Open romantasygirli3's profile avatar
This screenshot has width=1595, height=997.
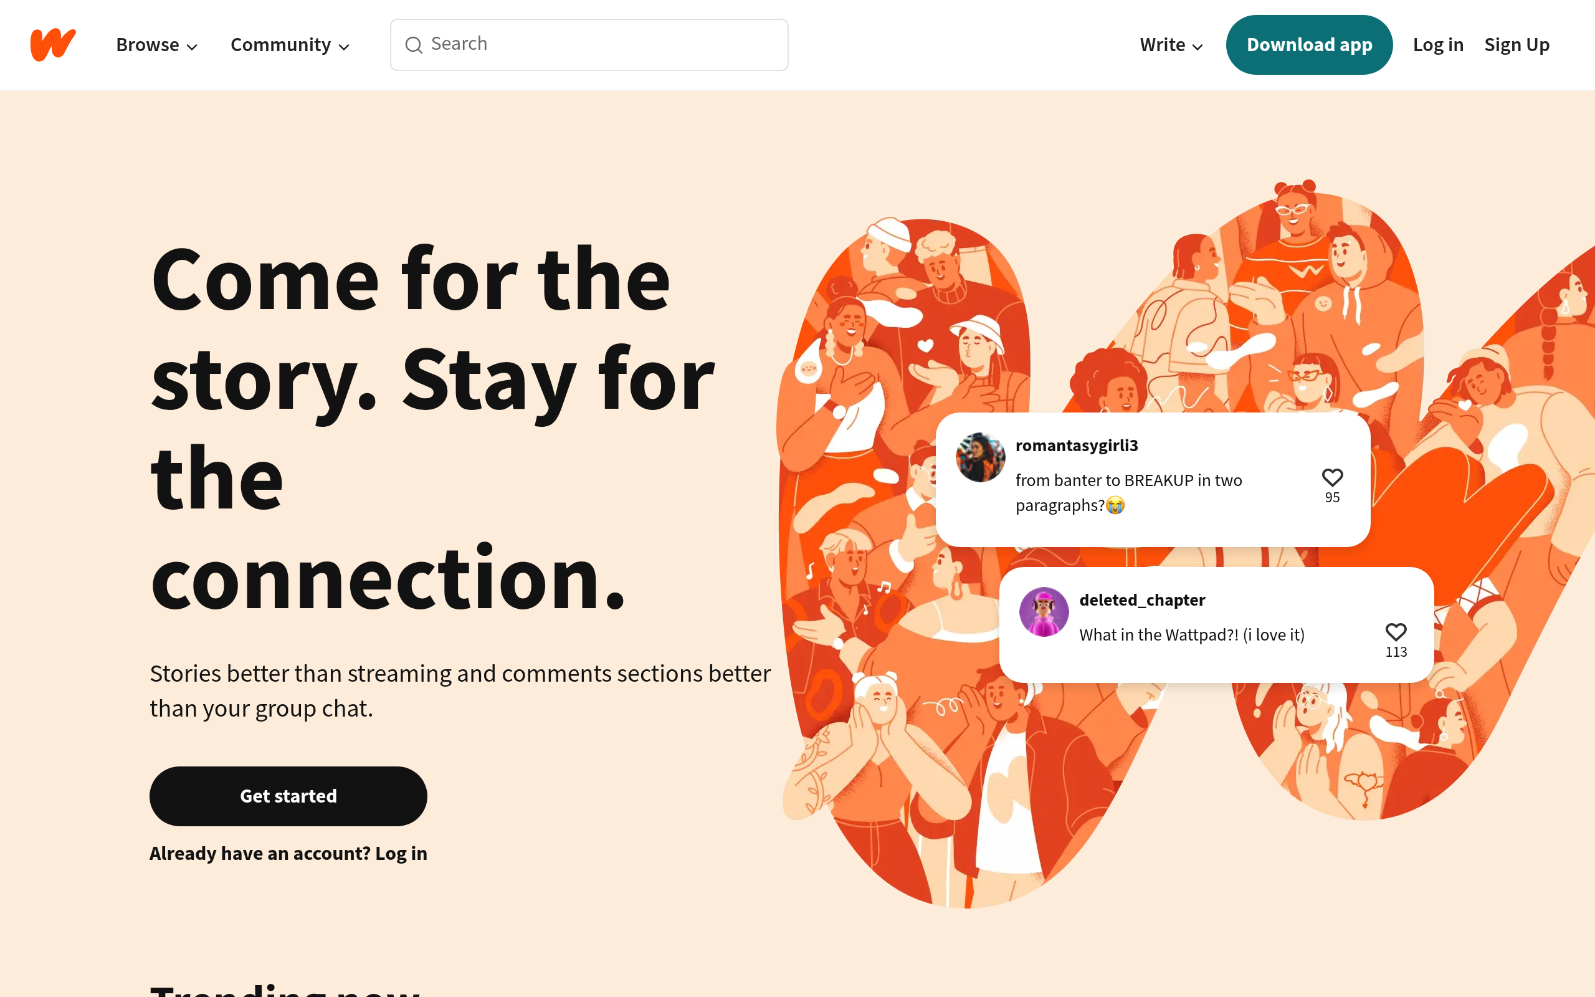[x=980, y=457]
